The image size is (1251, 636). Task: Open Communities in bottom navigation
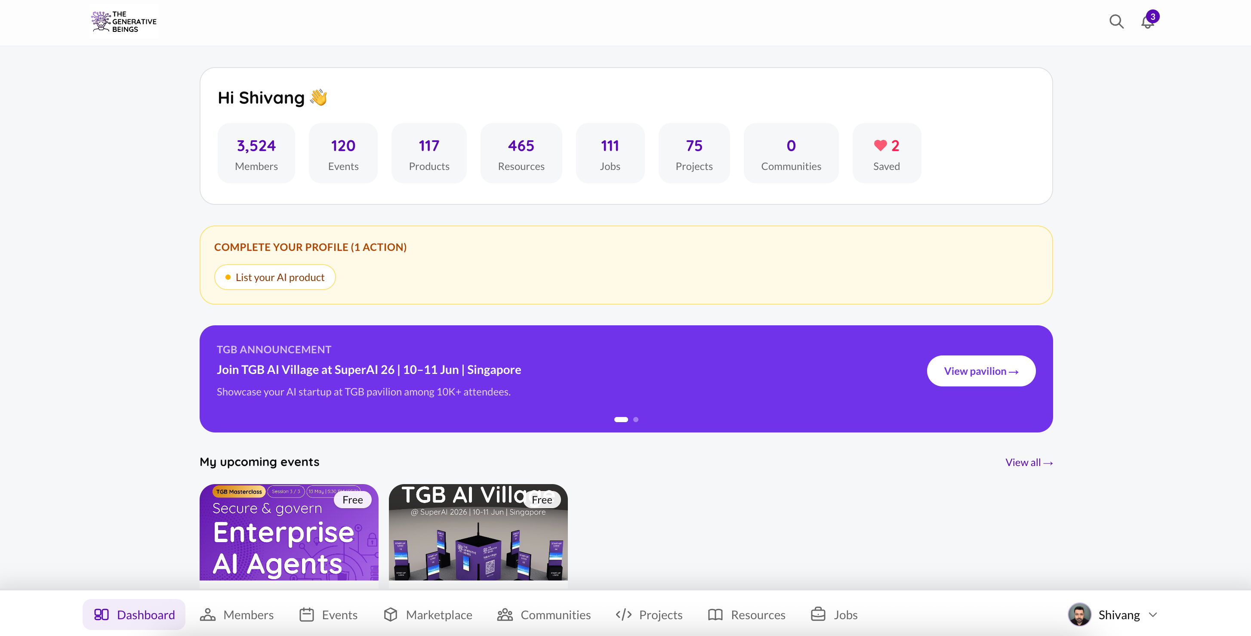(544, 614)
